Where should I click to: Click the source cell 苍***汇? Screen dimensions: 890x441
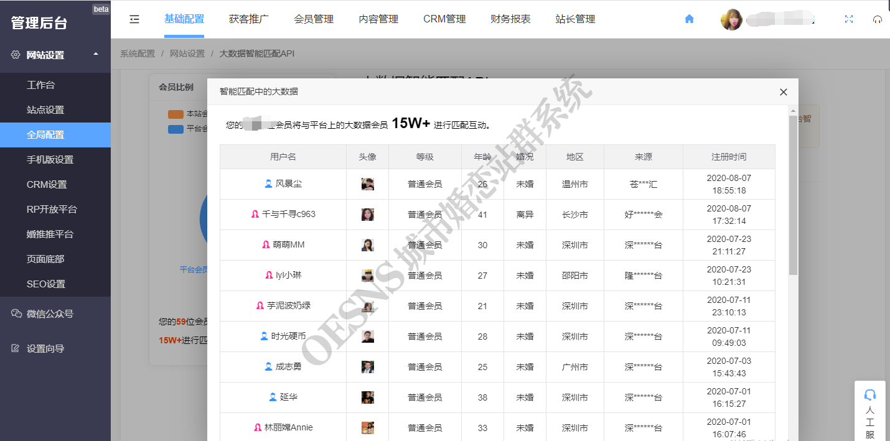(x=644, y=184)
